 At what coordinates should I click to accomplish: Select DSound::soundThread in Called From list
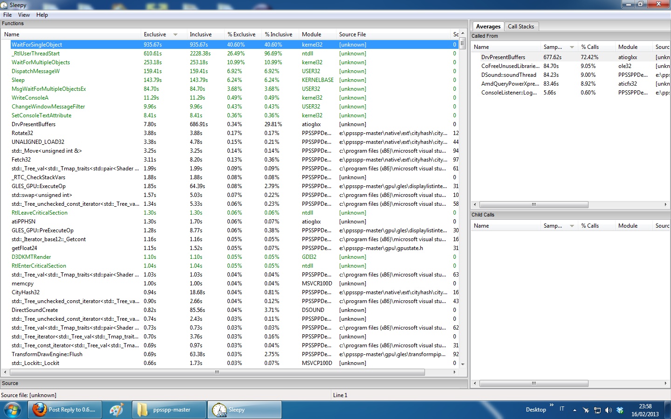click(508, 75)
